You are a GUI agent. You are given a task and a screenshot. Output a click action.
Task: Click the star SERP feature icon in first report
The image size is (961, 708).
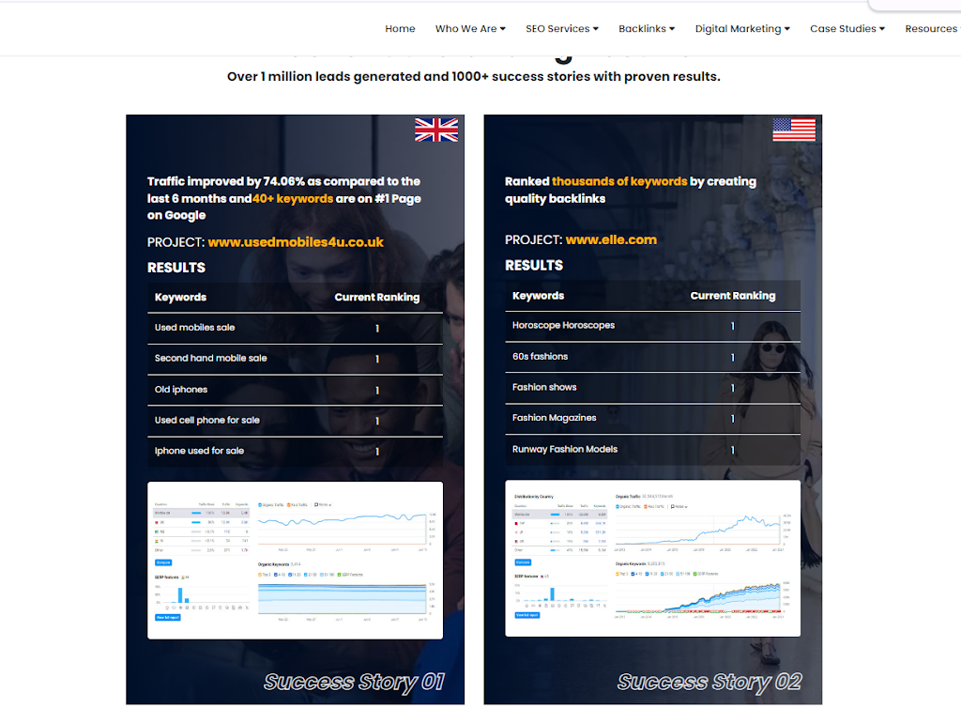pos(180,607)
